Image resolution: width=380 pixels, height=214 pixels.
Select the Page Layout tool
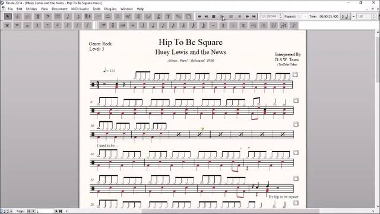[188, 17]
